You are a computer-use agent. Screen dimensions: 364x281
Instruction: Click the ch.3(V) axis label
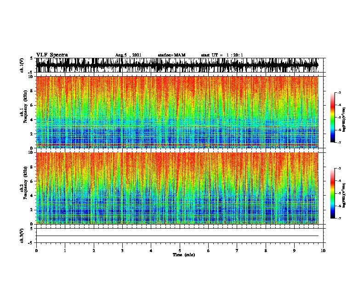(x=22, y=236)
